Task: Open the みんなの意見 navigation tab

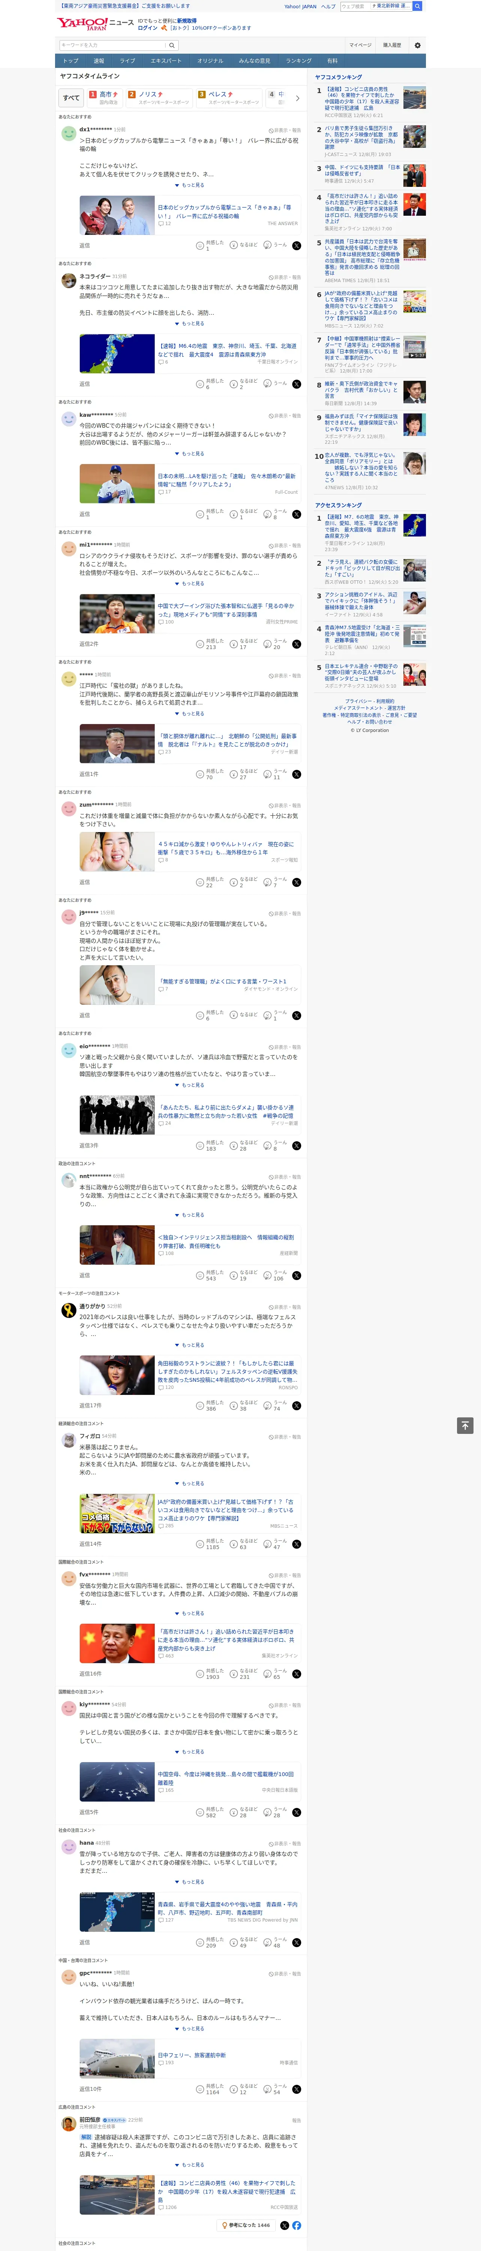Action: pyautogui.click(x=254, y=61)
